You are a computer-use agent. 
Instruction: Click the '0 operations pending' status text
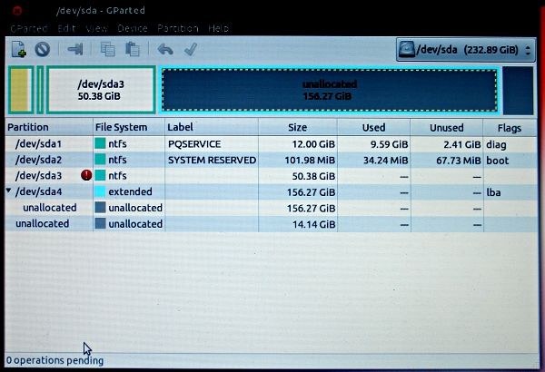pos(54,360)
